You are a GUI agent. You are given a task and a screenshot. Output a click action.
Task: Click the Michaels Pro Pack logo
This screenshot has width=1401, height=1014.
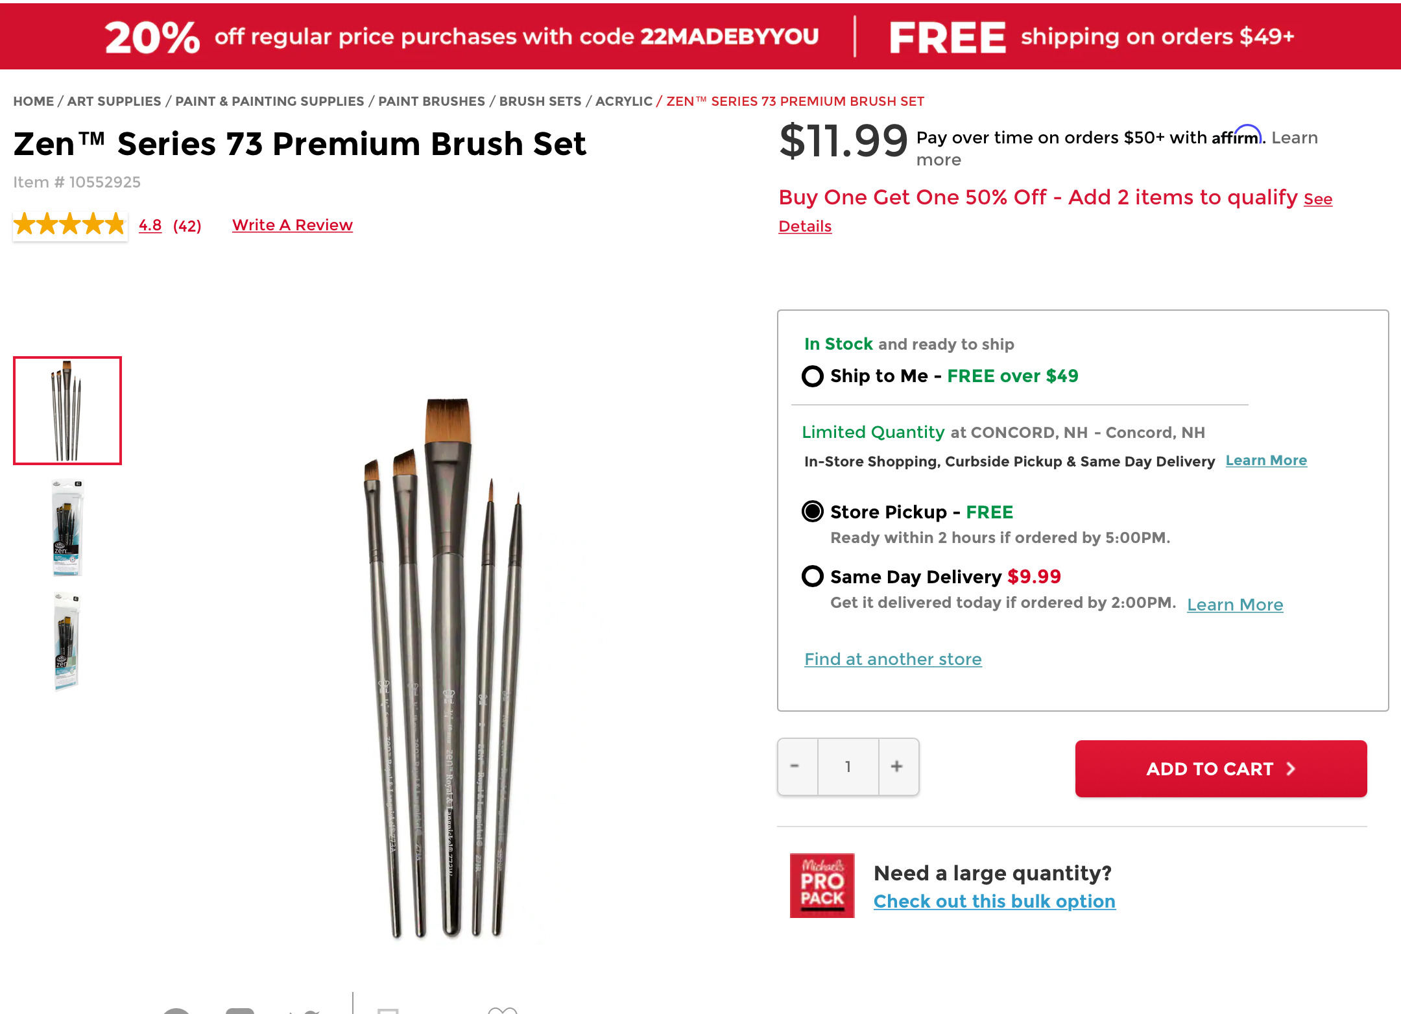(x=822, y=886)
